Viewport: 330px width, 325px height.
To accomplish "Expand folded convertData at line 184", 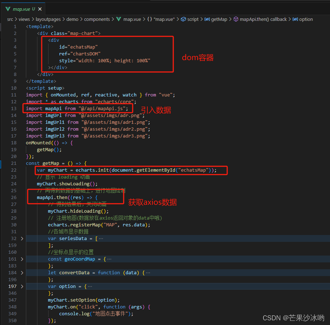I will tap(22, 273).
